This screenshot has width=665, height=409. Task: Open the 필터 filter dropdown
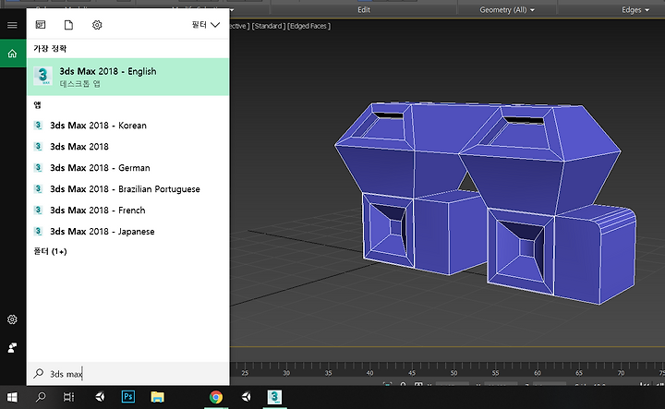[x=206, y=25]
